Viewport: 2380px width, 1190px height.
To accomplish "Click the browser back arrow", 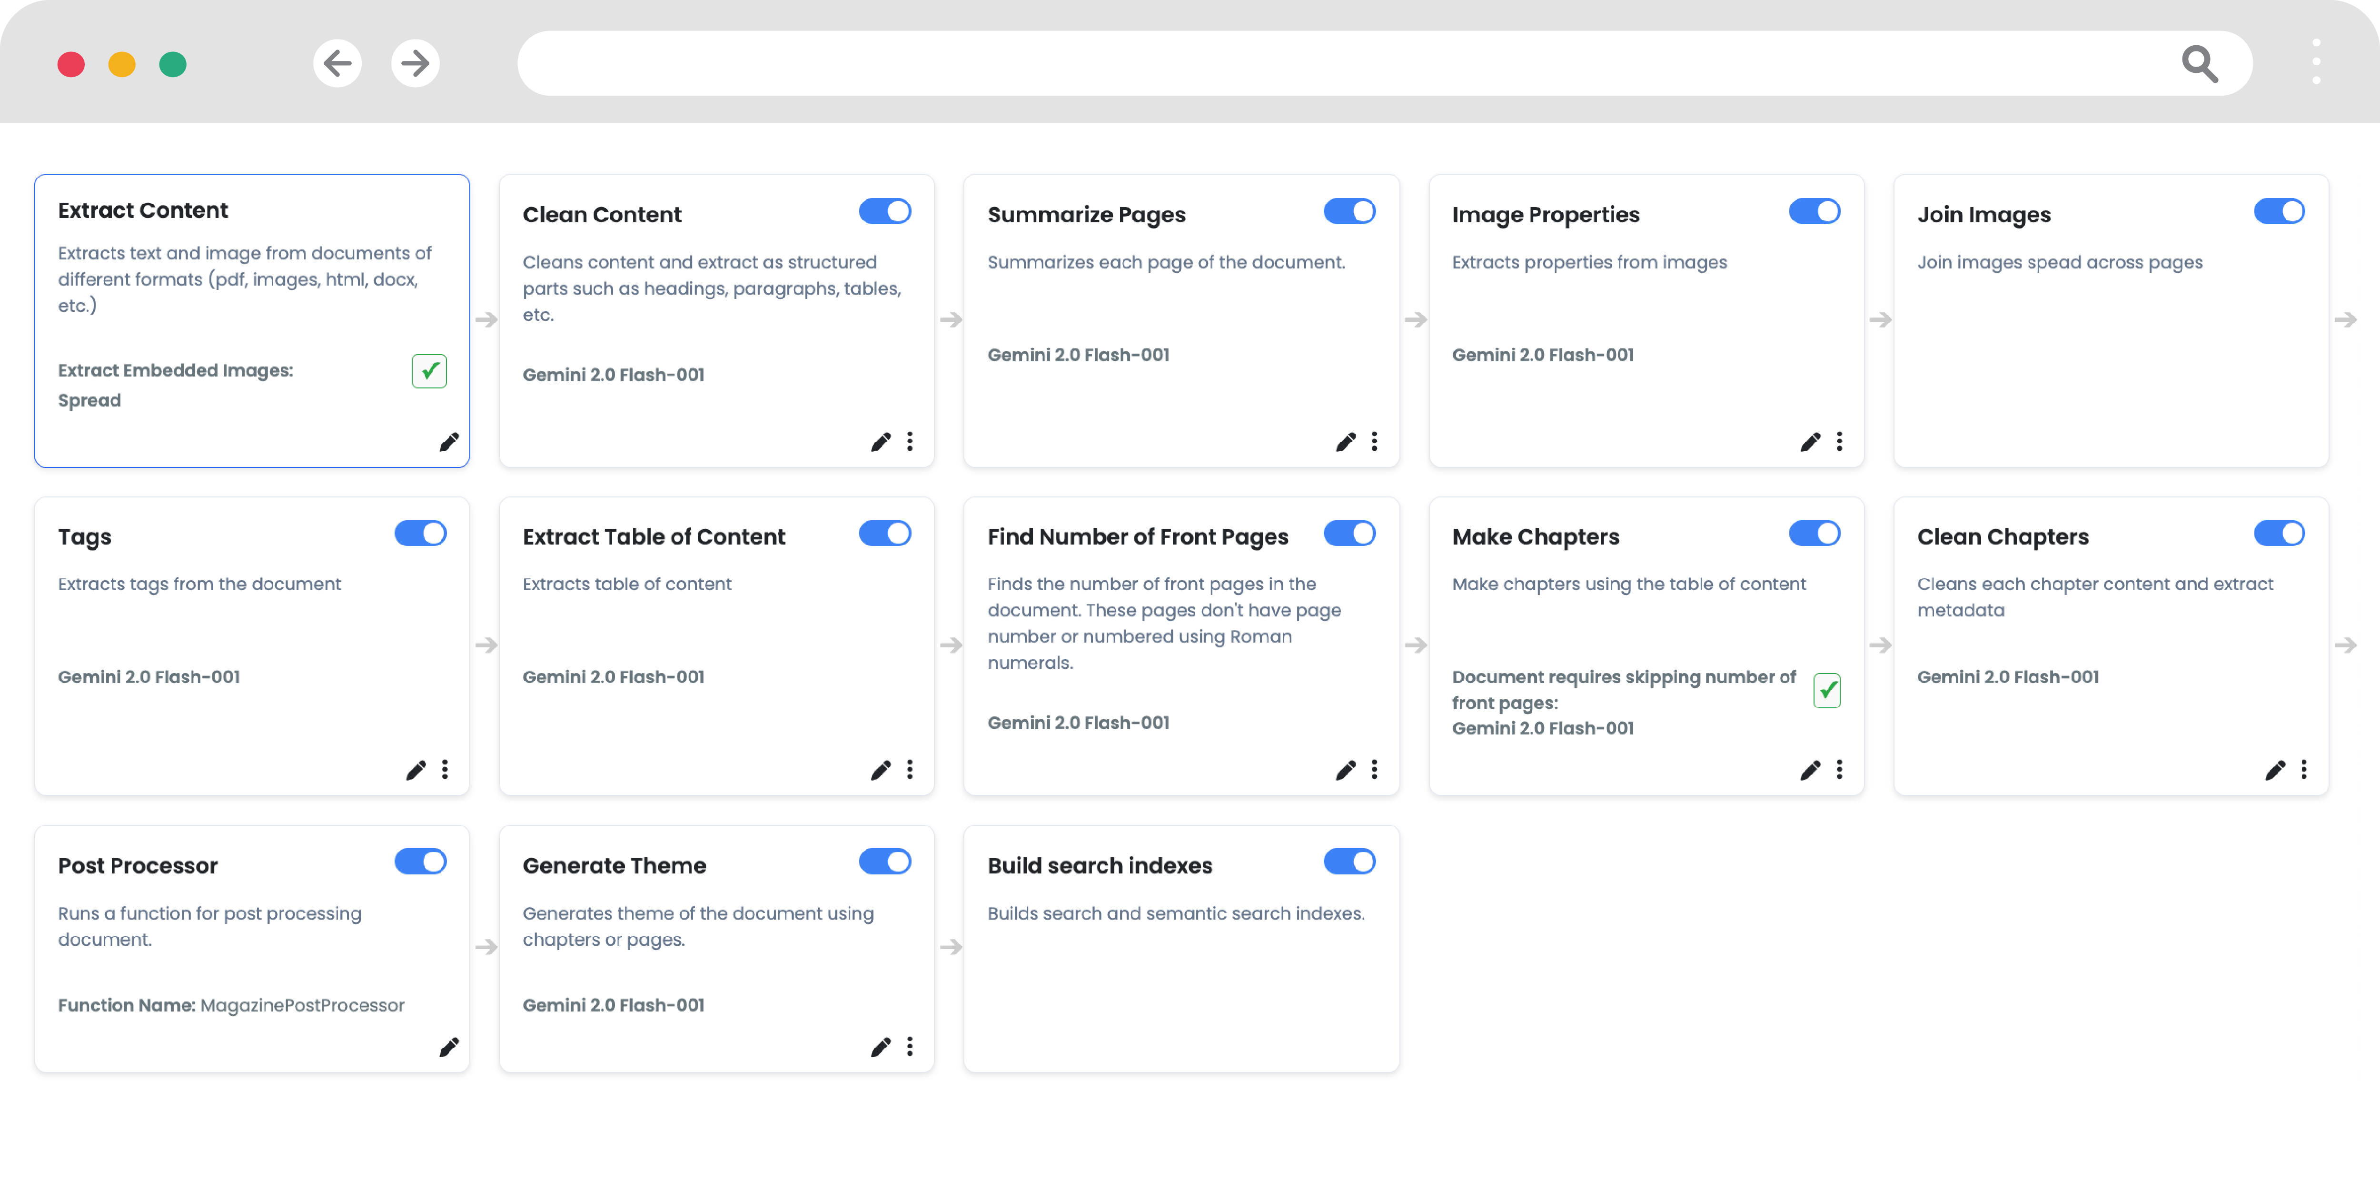I will click(x=337, y=63).
